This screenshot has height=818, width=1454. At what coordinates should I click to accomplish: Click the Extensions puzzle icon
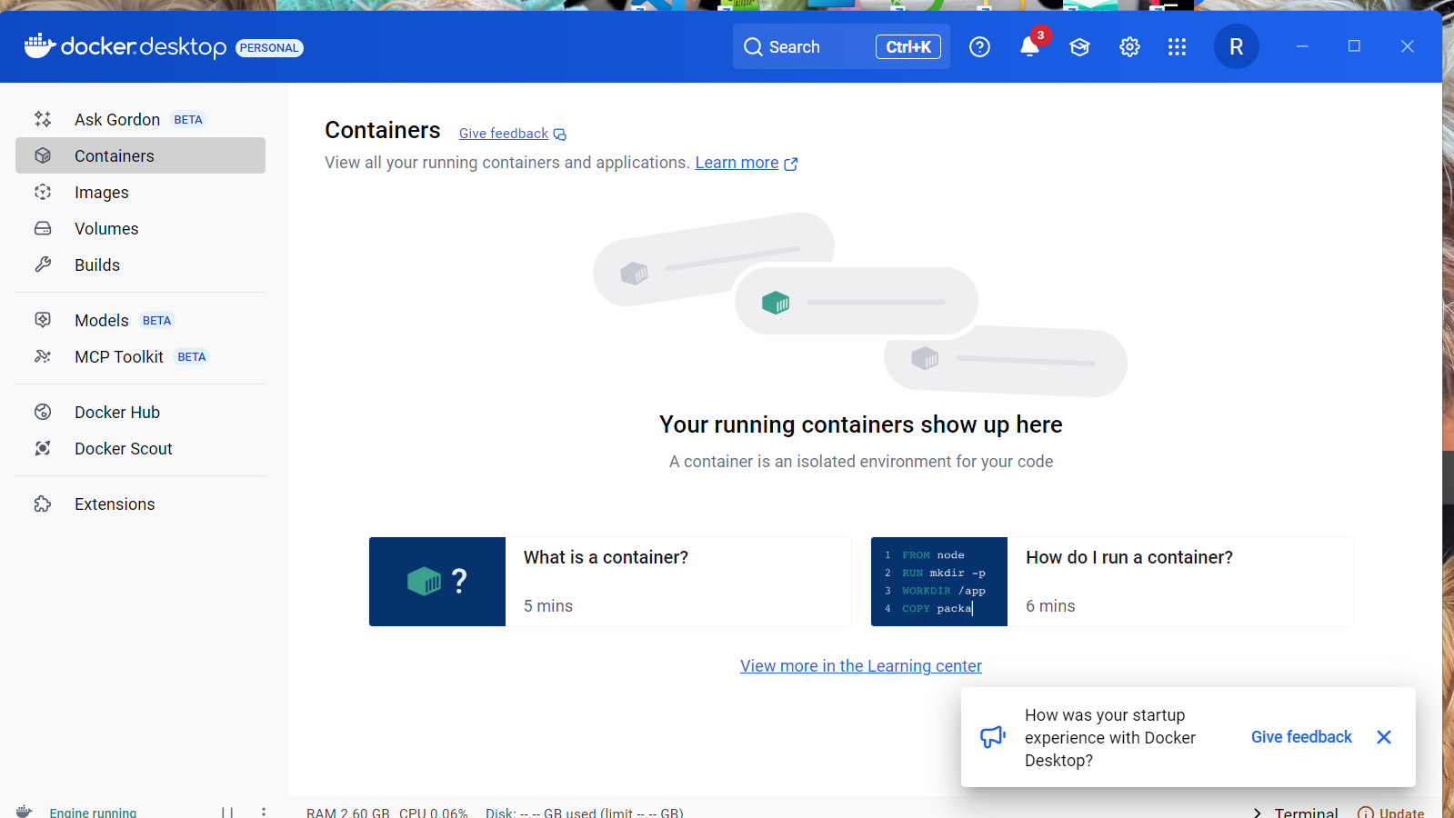pos(43,504)
